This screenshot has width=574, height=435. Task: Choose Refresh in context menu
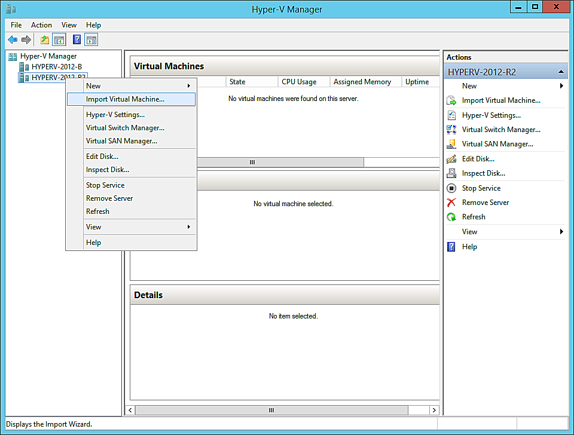[x=131, y=212]
